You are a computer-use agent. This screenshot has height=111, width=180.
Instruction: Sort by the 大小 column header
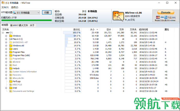pyautogui.click(x=91, y=30)
